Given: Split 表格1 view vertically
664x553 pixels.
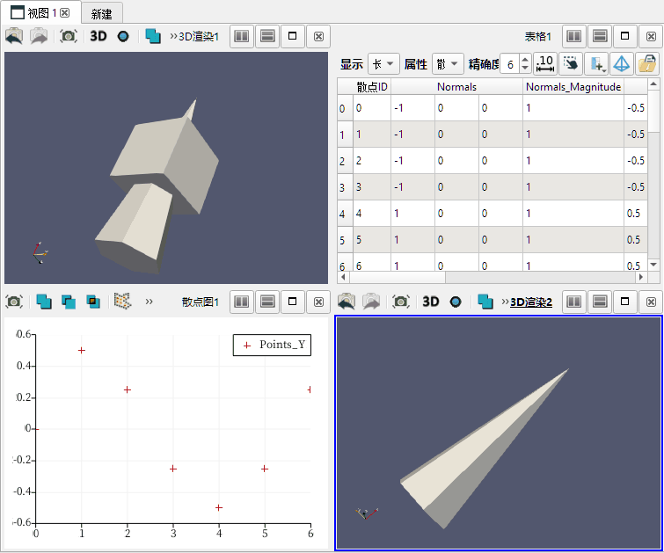Looking at the screenshot, I should pos(600,36).
